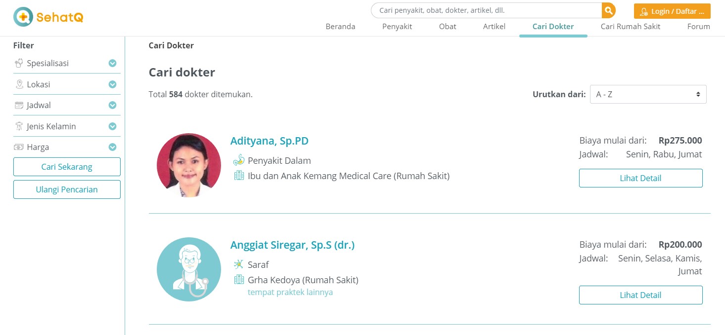Expand the Lokasi filter chevron
The height and width of the screenshot is (335, 725).
112,84
